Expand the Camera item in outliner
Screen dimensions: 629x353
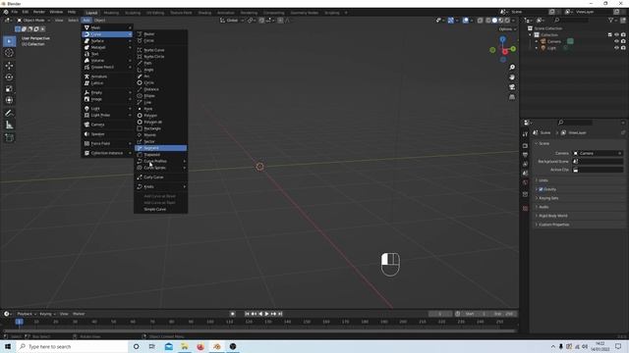(x=537, y=41)
